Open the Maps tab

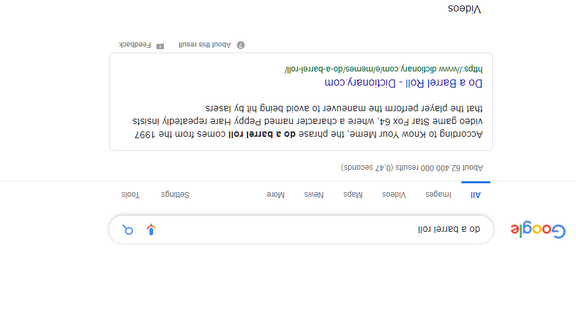click(353, 195)
